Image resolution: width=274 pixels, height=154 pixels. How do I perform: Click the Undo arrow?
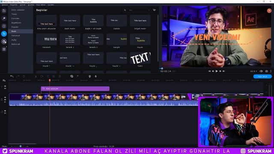pyautogui.click(x=12, y=76)
